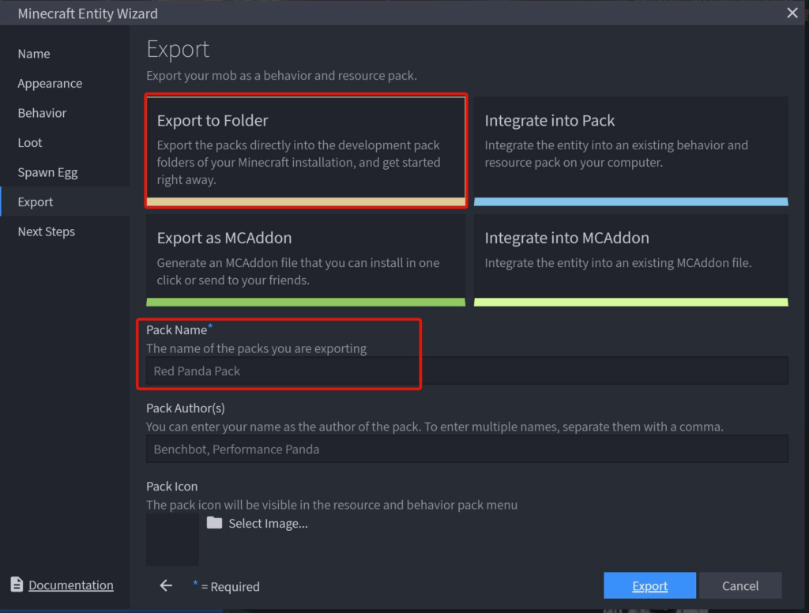The image size is (809, 613).
Task: Click the folder icon beside Select Image
Action: tap(214, 523)
